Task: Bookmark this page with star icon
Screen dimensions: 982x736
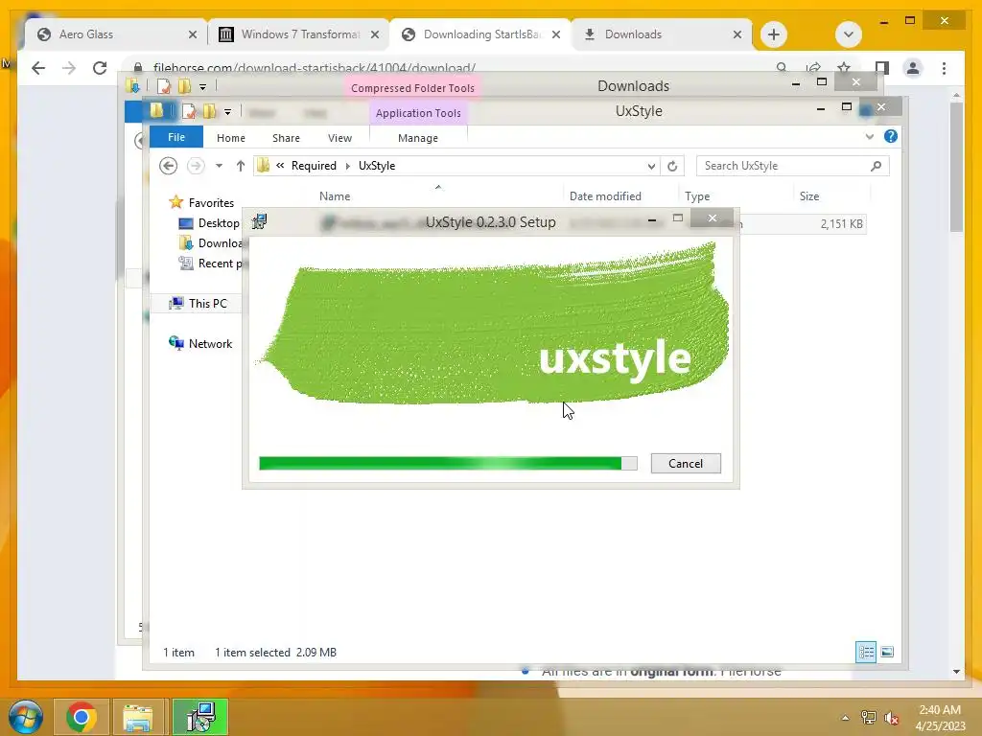Action: (x=844, y=67)
